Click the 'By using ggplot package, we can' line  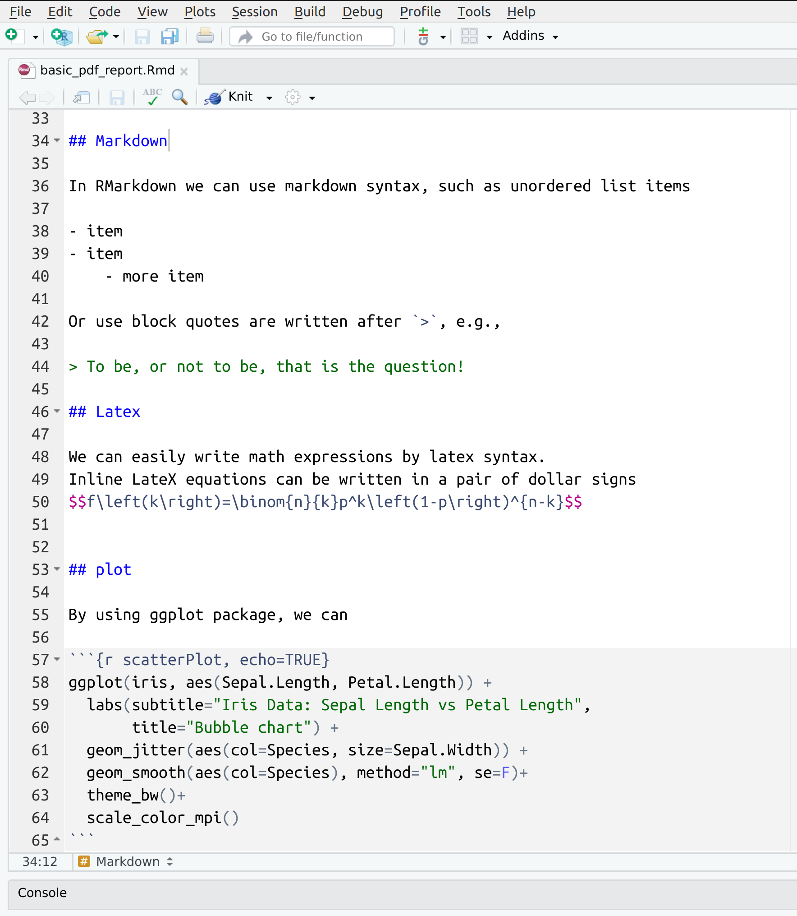point(208,615)
